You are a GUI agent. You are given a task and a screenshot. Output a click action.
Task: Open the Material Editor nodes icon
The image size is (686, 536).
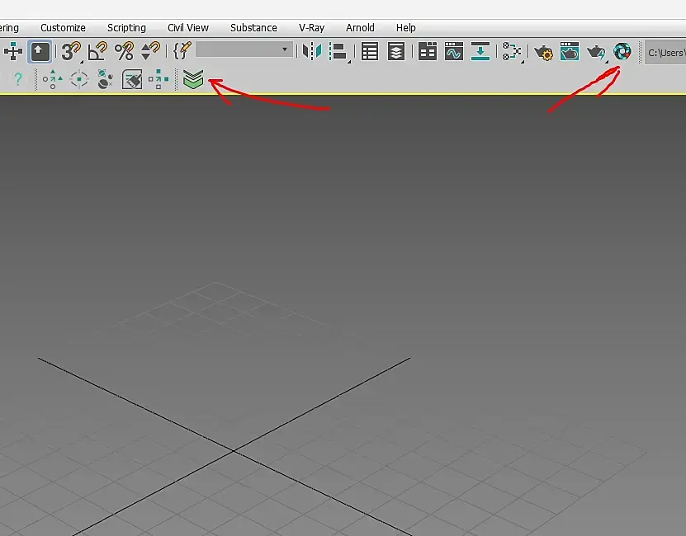[512, 52]
